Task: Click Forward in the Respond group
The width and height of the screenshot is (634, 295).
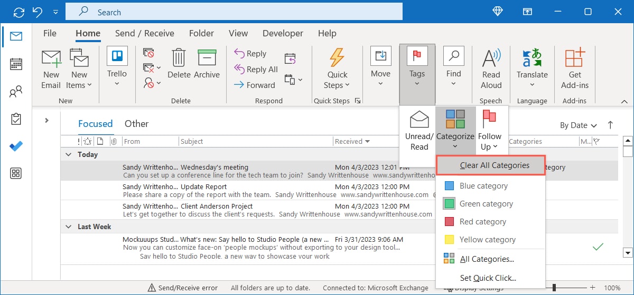Action: tap(254, 85)
